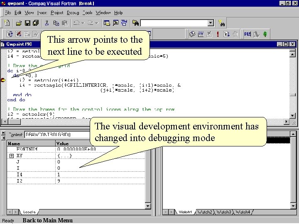Click the Copy icon
The height and width of the screenshot is (224, 299).
pos(56,23)
